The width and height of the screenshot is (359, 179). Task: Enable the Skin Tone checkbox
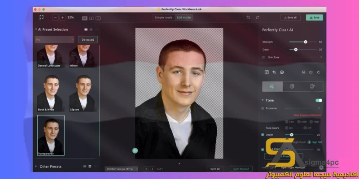(263, 57)
